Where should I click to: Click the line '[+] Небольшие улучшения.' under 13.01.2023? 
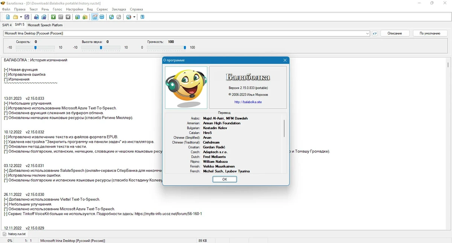tap(28, 103)
